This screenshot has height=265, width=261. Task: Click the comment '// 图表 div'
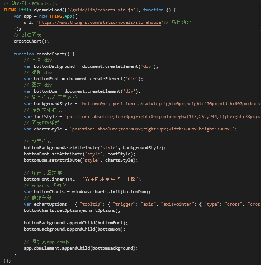point(38,85)
